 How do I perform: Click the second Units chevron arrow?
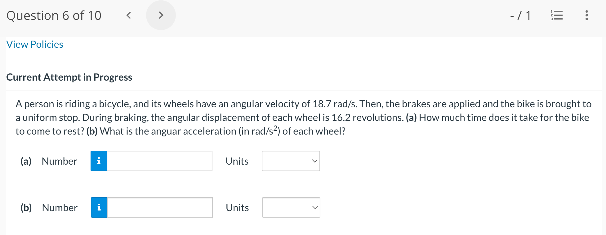coord(314,207)
